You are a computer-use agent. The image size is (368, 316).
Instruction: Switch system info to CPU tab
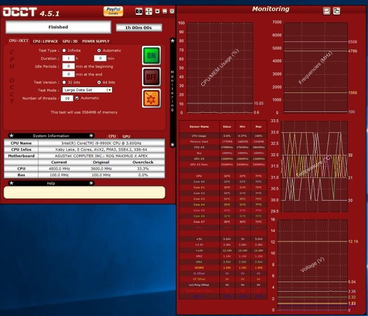point(112,136)
